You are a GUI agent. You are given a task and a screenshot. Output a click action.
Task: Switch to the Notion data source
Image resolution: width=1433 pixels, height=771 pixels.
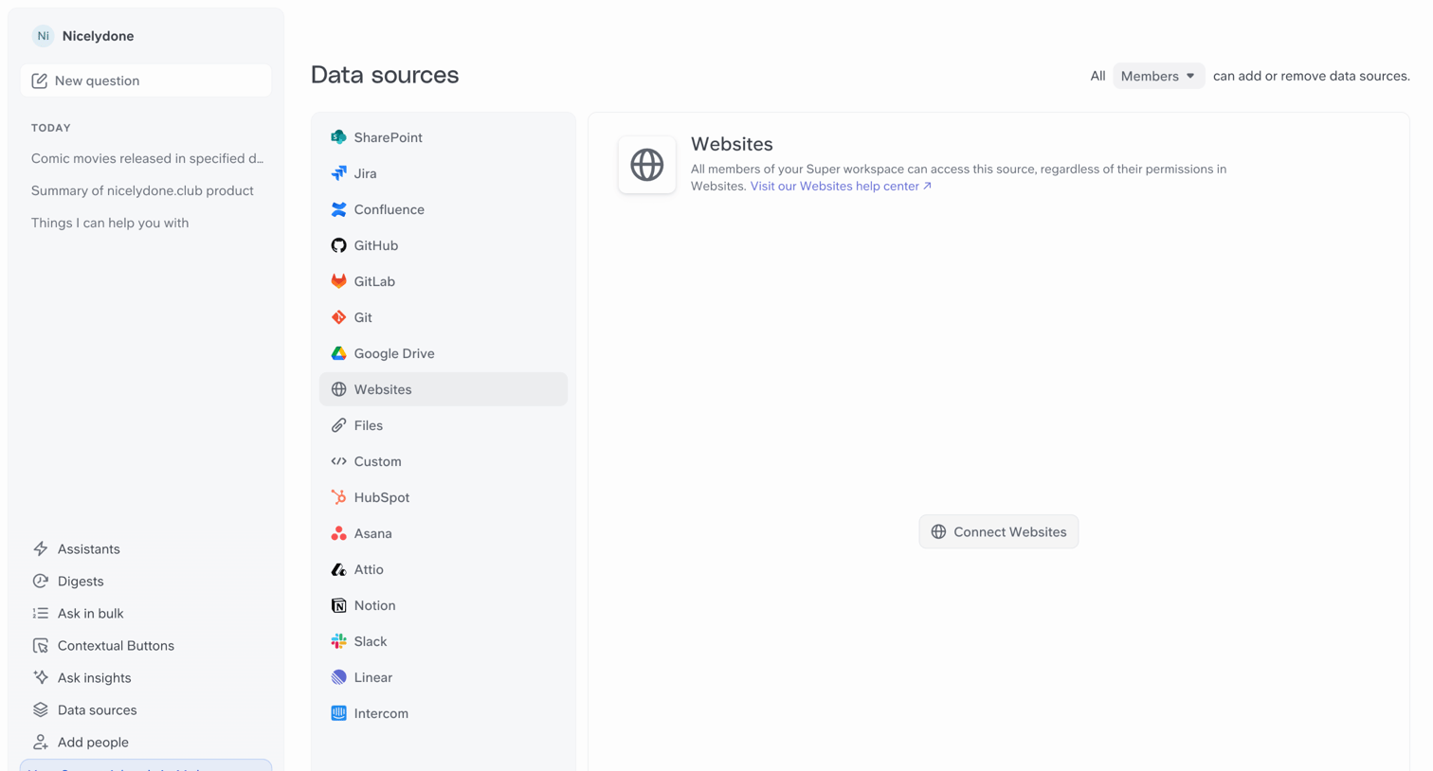pos(444,605)
